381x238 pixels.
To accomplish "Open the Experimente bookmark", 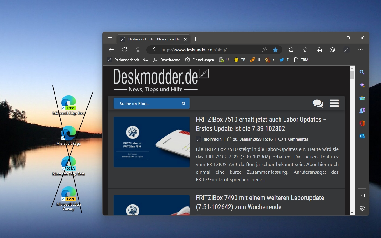I will 167,60.
